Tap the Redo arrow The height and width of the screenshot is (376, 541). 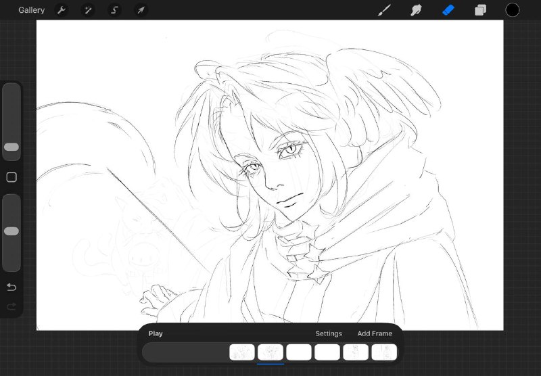11,306
